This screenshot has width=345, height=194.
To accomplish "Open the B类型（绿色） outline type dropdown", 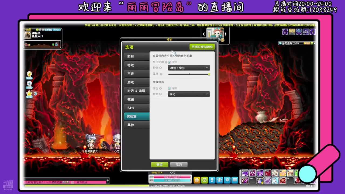I will pos(189,68).
